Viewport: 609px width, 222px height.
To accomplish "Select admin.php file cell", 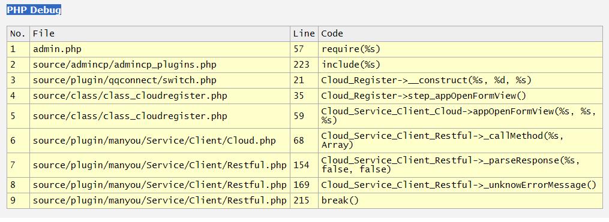I will pyautogui.click(x=160, y=50).
